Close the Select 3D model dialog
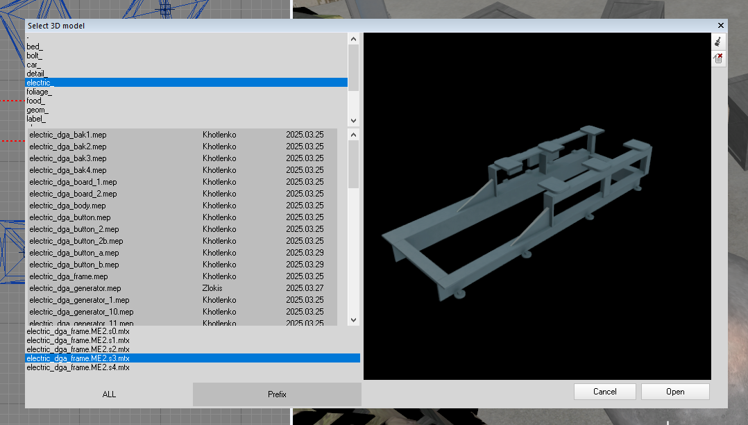The width and height of the screenshot is (748, 425). coord(720,26)
